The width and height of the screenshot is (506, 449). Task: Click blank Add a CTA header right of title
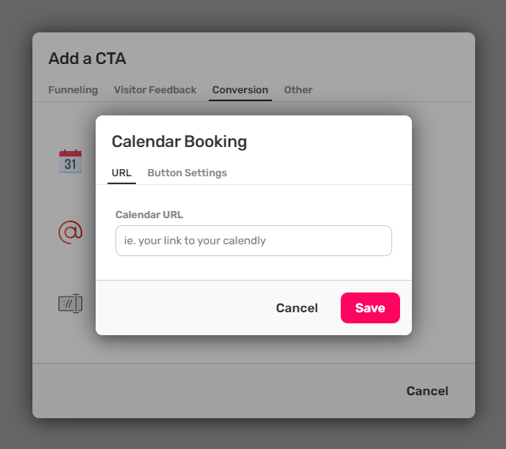point(316,58)
